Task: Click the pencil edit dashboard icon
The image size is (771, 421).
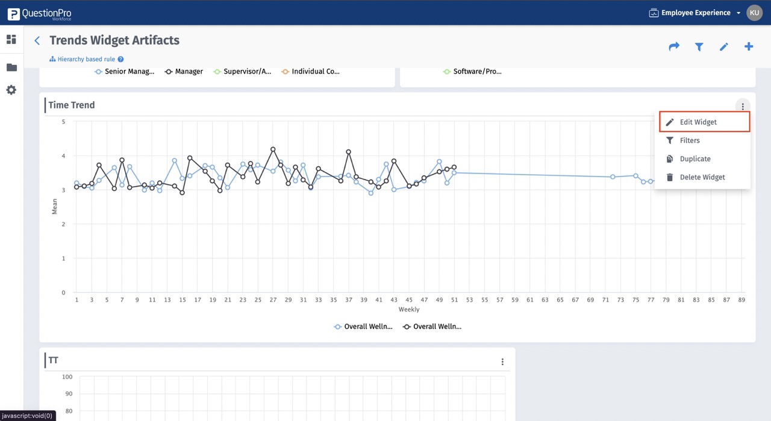Action: pos(724,46)
